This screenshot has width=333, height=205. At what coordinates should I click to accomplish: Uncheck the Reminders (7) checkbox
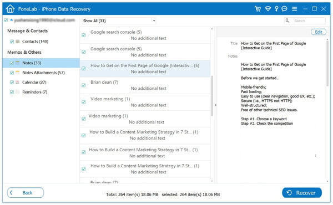tap(12, 92)
